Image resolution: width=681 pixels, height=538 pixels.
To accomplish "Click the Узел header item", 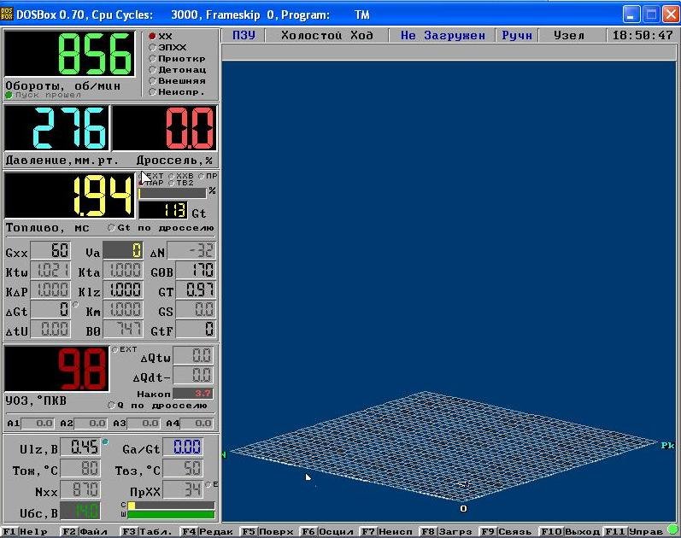I will tap(569, 36).
